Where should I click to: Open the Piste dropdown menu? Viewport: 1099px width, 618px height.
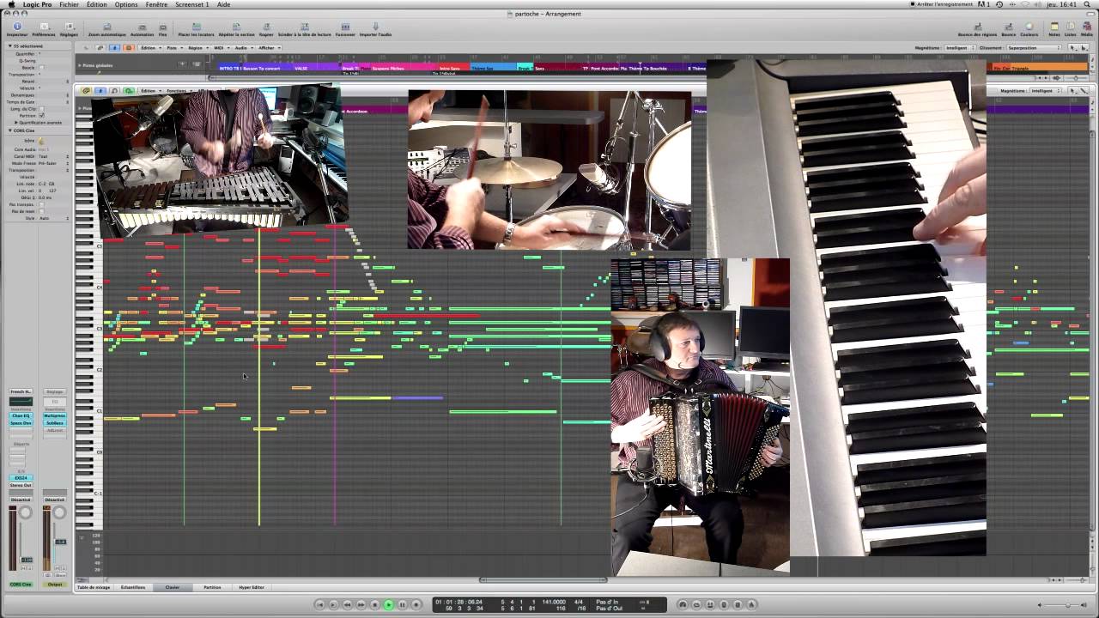click(x=173, y=47)
